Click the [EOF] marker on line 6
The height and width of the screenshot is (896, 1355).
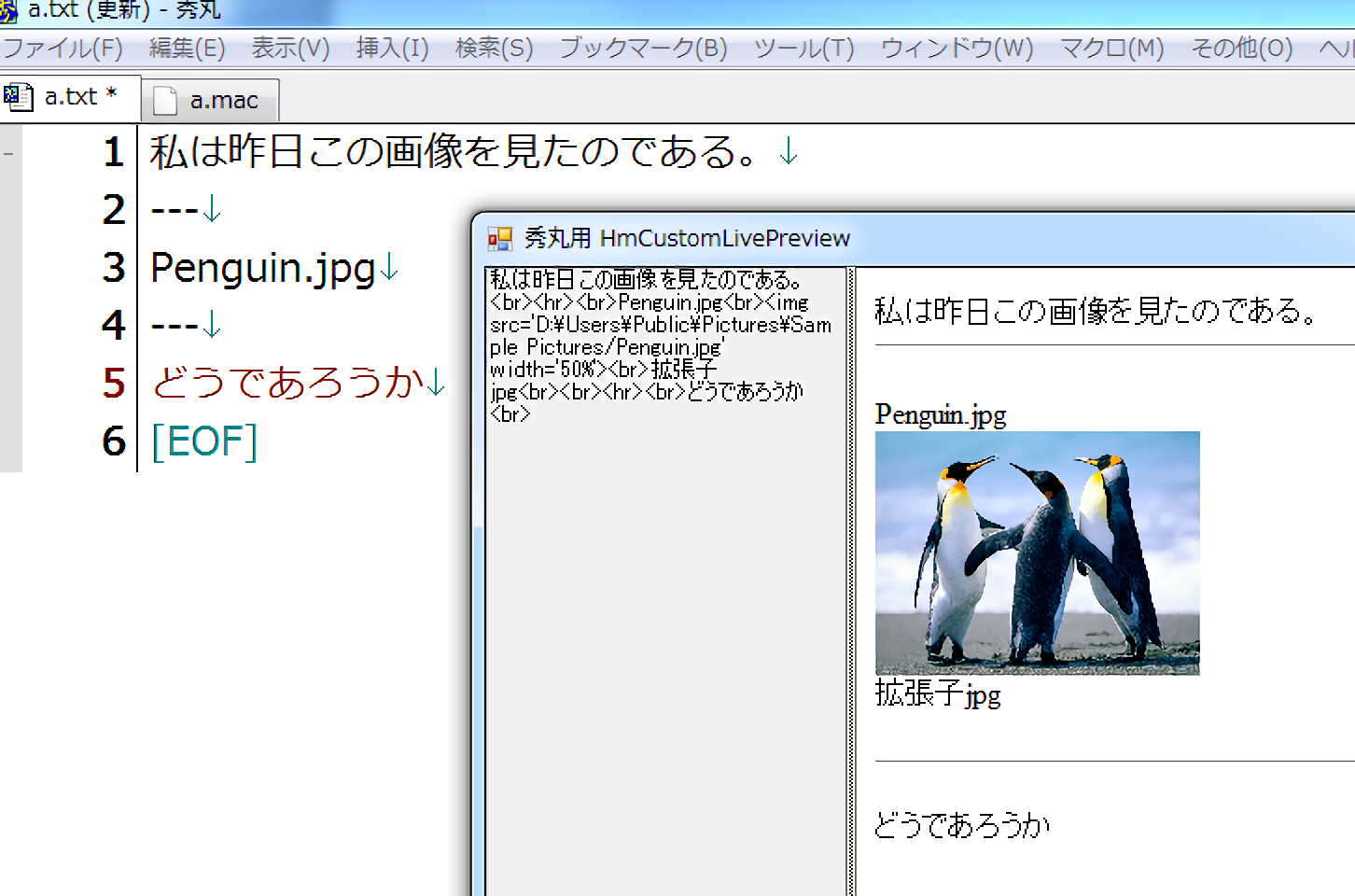(x=204, y=441)
